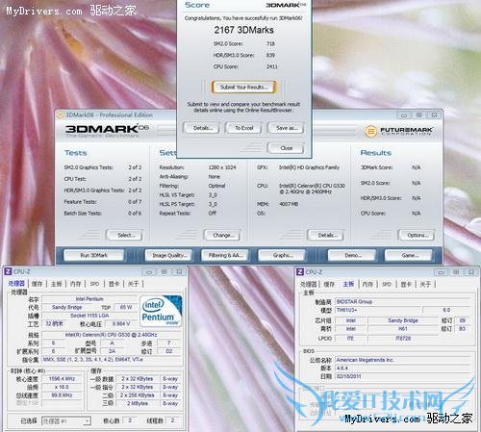The image size is (481, 432).
Task: Click the Futuremark Corporation logo
Action: [x=398, y=131]
